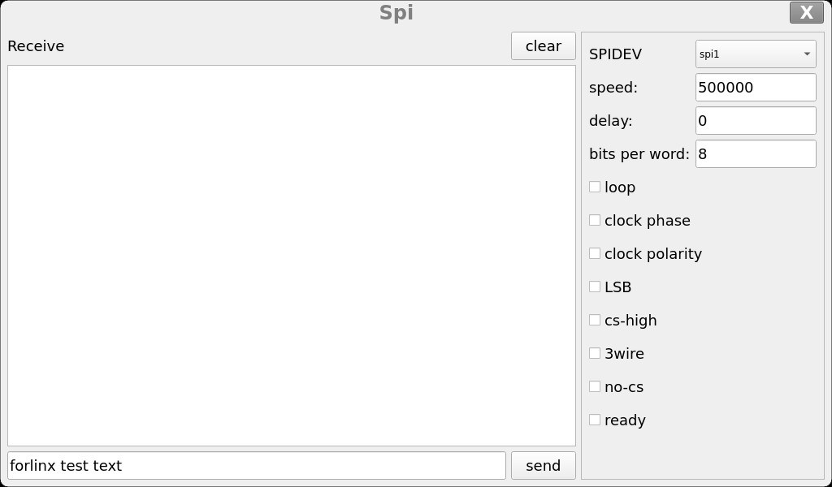
Task: Tick the cs-high checkbox
Action: pos(595,321)
